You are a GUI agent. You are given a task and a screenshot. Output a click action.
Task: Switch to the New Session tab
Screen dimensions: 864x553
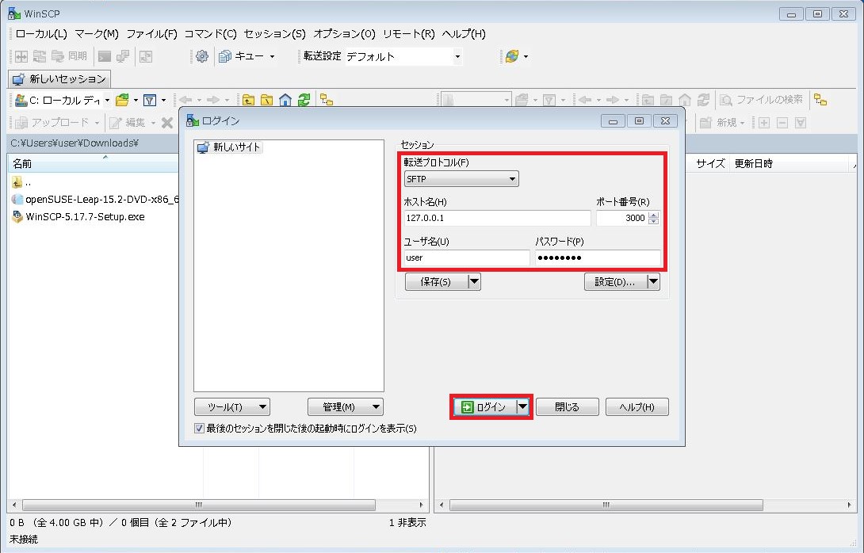click(x=60, y=79)
